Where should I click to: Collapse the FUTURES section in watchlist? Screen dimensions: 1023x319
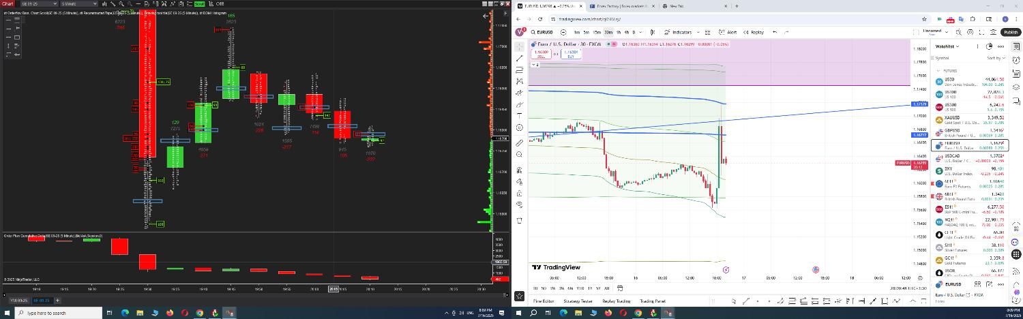938,71
